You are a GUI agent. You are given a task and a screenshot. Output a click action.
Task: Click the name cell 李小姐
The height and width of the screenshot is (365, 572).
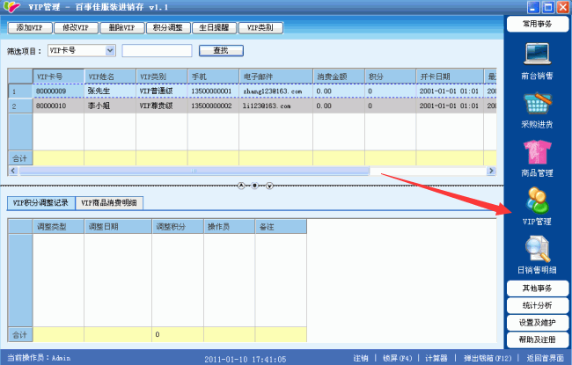pyautogui.click(x=110, y=106)
